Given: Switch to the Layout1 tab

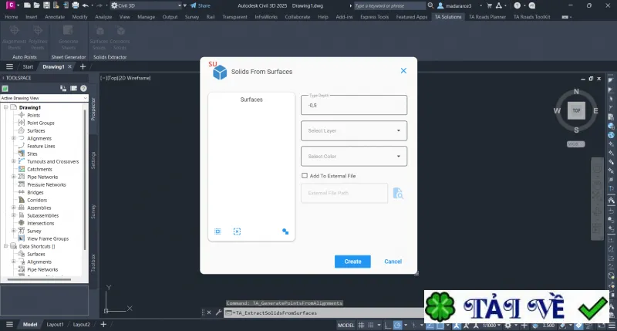Looking at the screenshot, I should click(55, 324).
